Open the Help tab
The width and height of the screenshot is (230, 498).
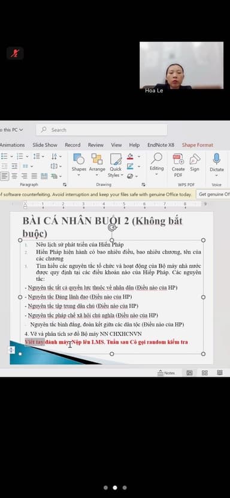pos(134,145)
